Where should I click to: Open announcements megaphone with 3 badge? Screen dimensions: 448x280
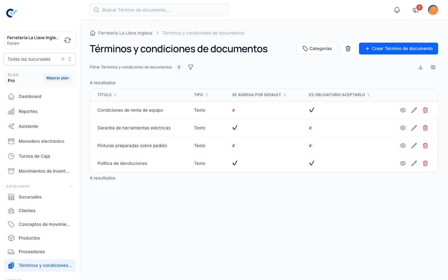(x=416, y=10)
